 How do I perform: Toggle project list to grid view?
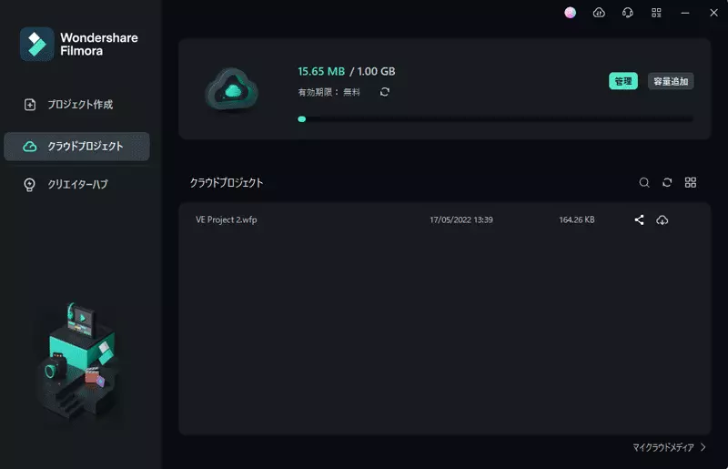pos(691,183)
